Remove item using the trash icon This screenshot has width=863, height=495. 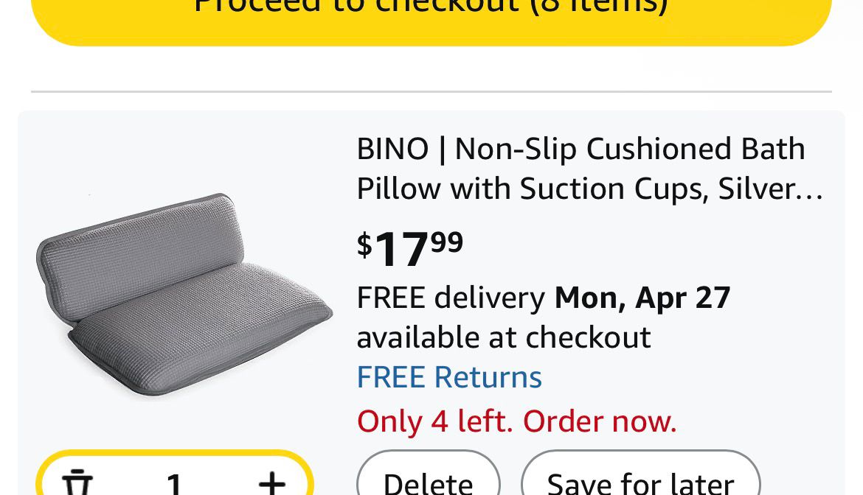click(76, 482)
